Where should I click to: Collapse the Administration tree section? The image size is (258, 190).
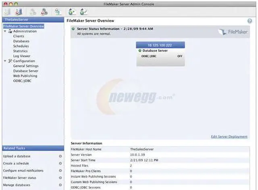point(5,31)
